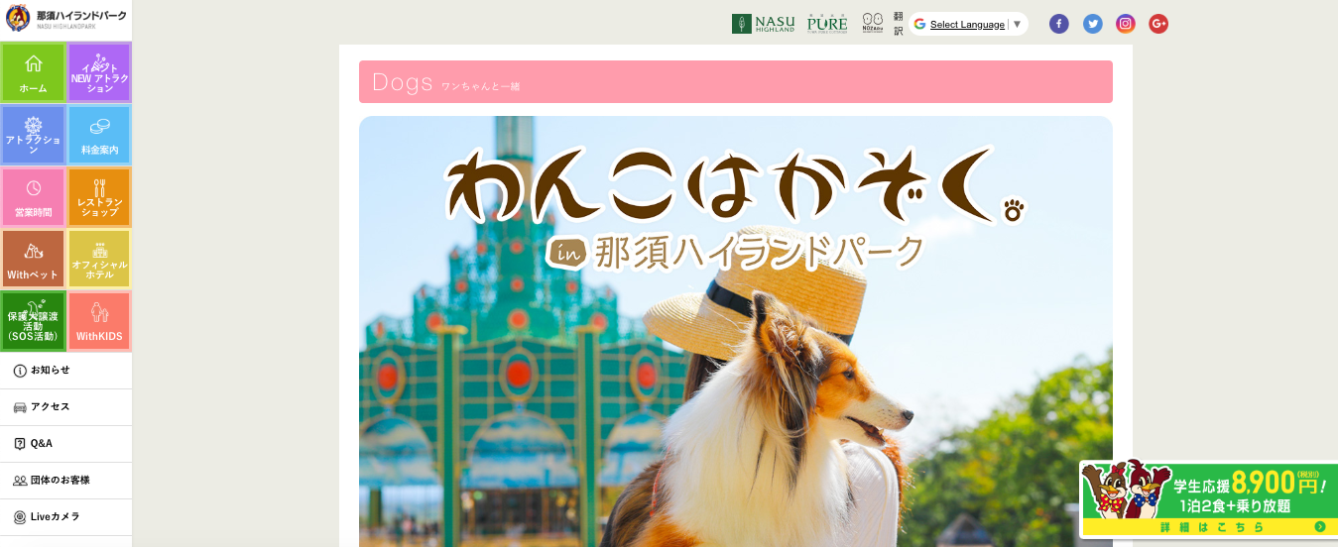Open the オフィシャルホテル tile
The height and width of the screenshot is (547, 1338).
pos(99,259)
